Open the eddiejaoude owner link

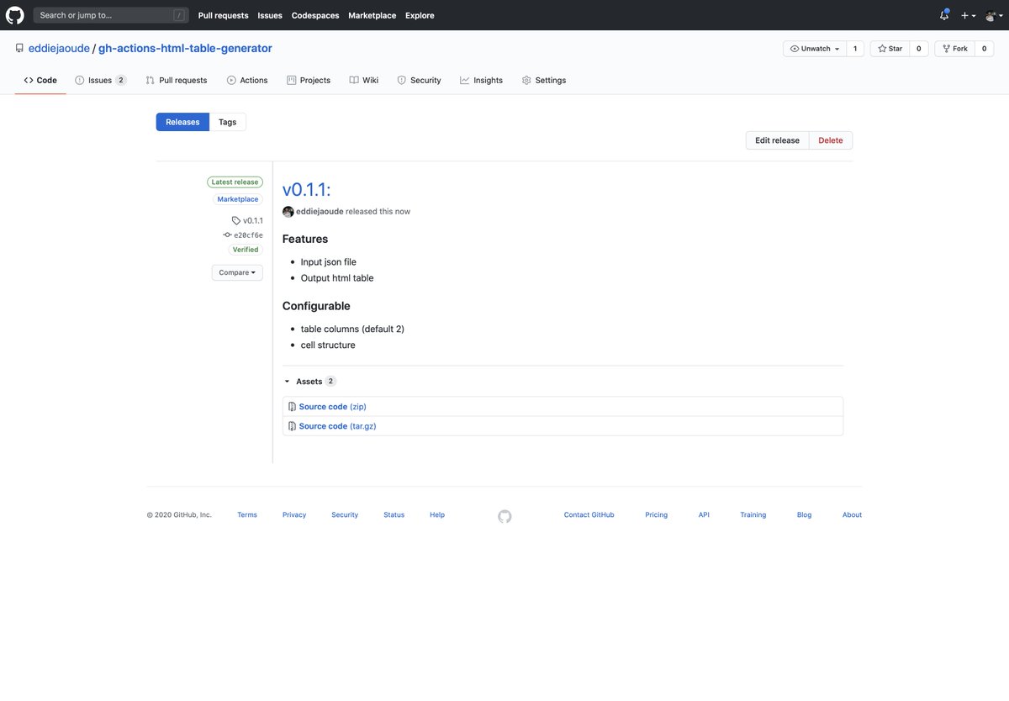[59, 49]
